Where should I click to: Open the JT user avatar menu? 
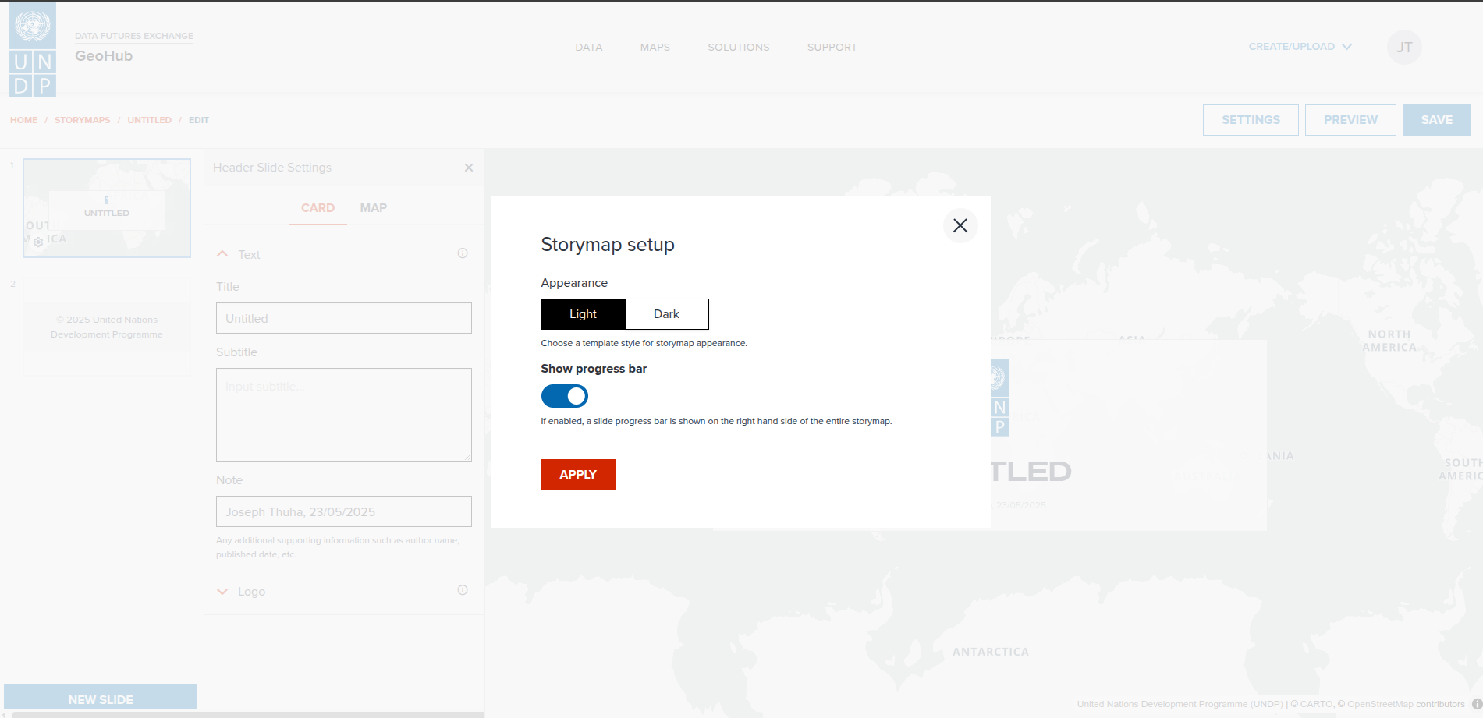click(1403, 47)
